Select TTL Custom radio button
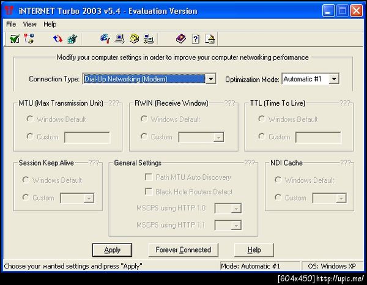 click(262, 136)
